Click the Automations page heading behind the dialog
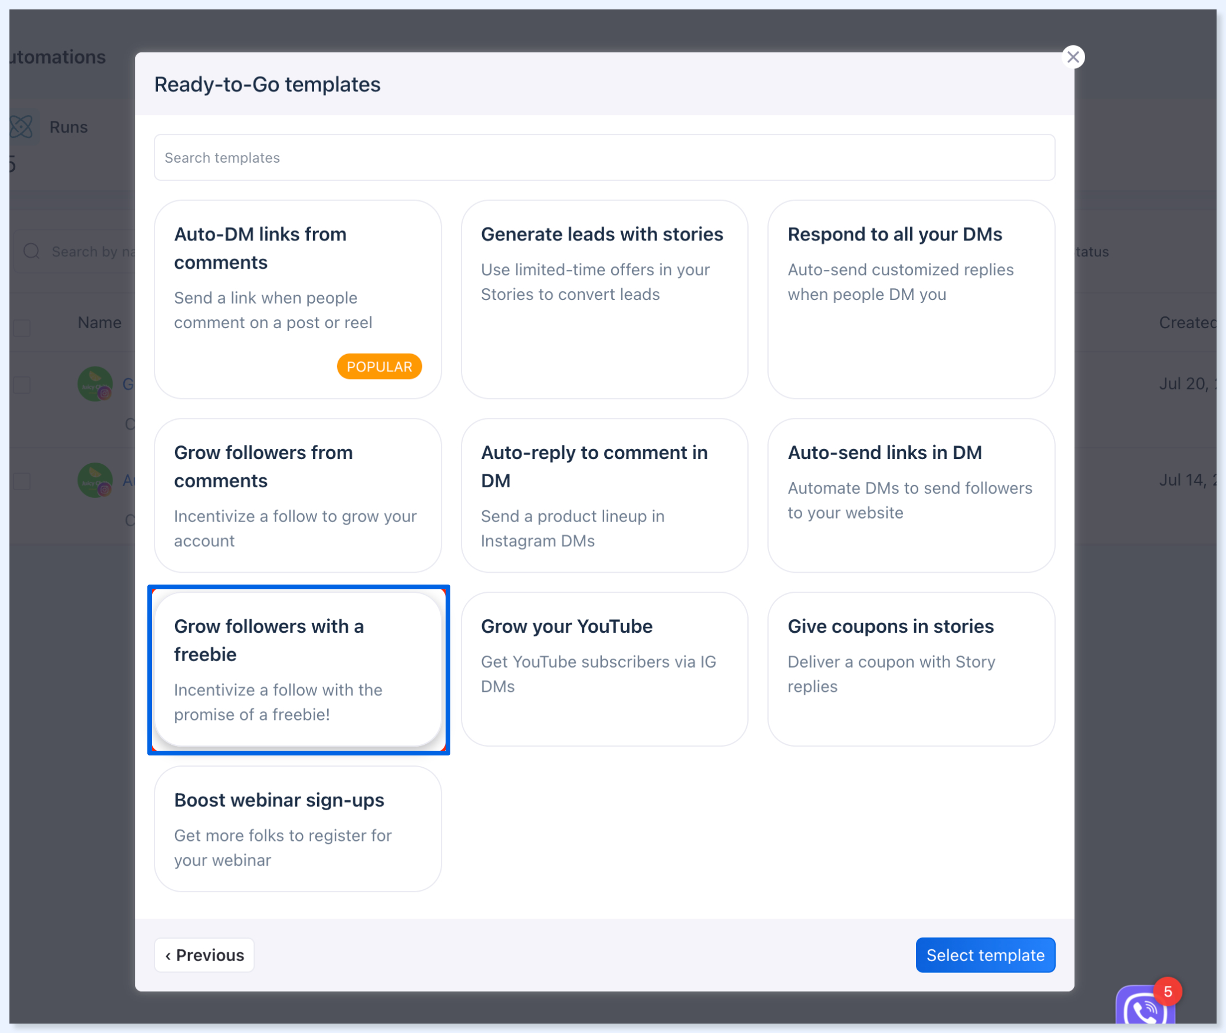 (x=58, y=57)
